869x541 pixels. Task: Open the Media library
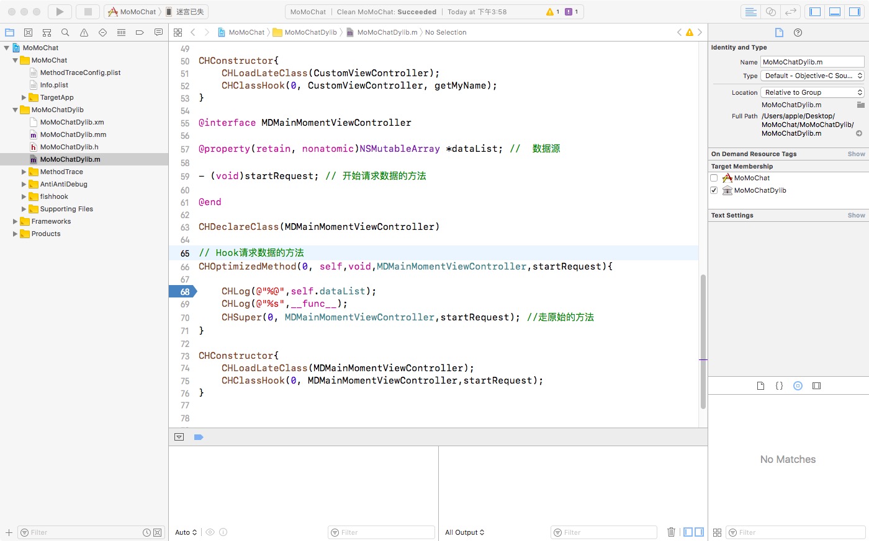817,385
